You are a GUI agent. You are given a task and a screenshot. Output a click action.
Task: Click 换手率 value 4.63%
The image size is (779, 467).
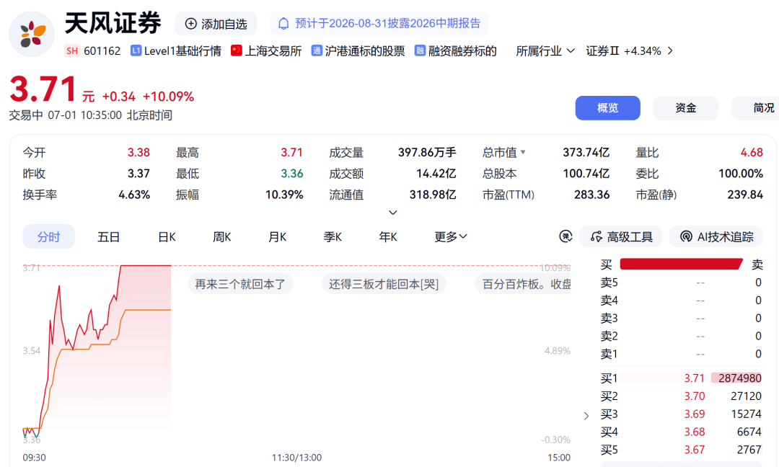134,195
